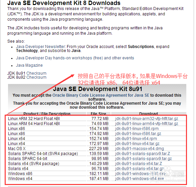
Task: Download jdk-8u91-solaris-x64.tar.Z
Action: [139, 164]
